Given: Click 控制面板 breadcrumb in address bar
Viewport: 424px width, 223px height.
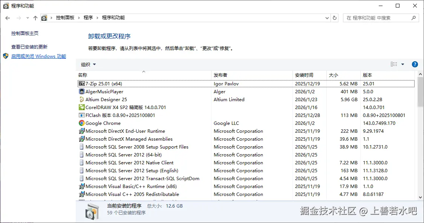Looking at the screenshot, I should [x=65, y=18].
